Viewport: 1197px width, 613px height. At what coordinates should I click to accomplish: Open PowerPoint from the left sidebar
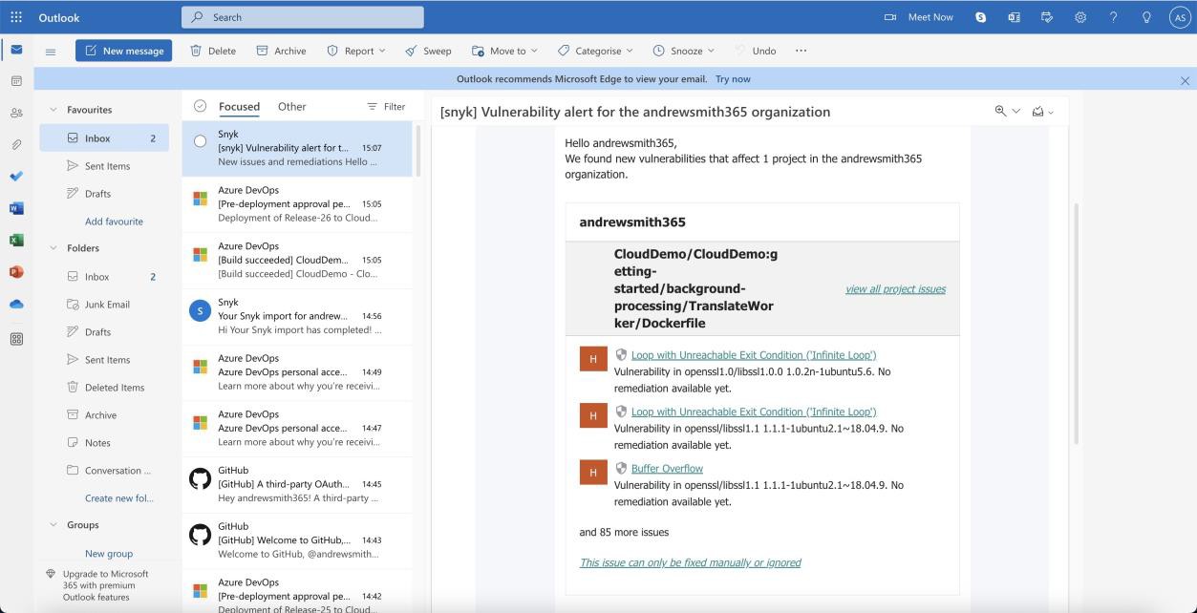pos(15,270)
